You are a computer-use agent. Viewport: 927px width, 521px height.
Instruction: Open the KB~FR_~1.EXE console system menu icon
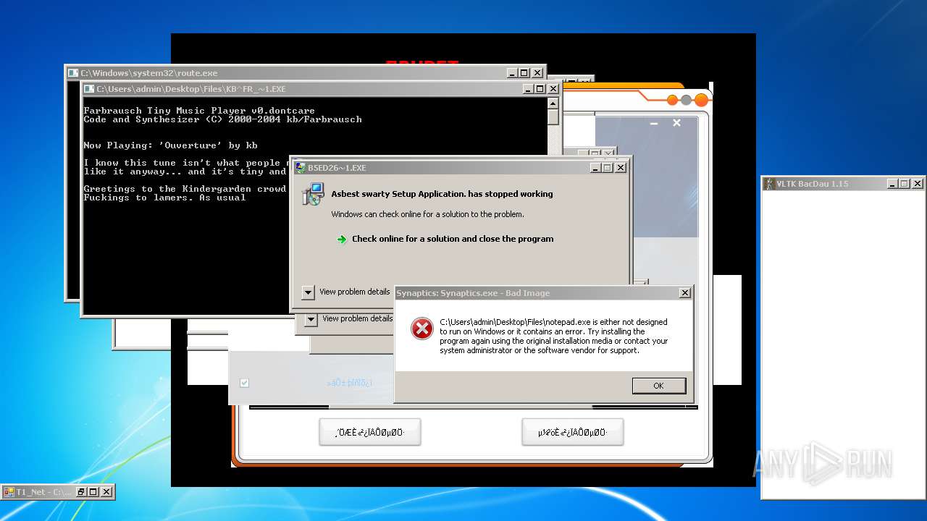click(89, 89)
